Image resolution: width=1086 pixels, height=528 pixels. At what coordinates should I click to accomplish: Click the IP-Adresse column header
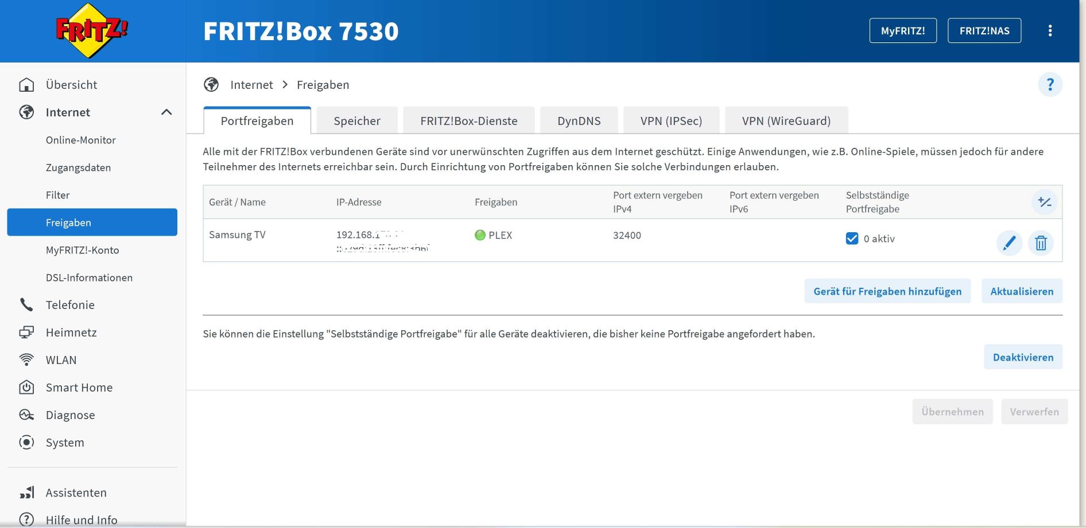click(x=359, y=202)
